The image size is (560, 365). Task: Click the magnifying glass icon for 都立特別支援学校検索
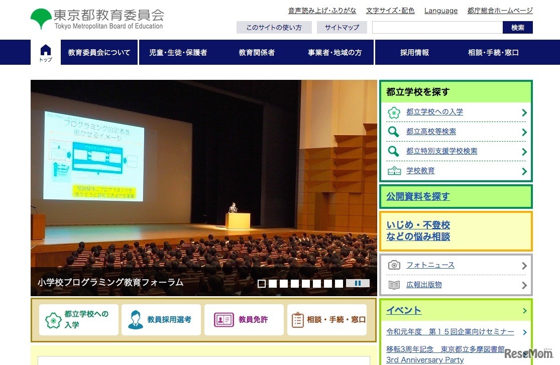[393, 151]
